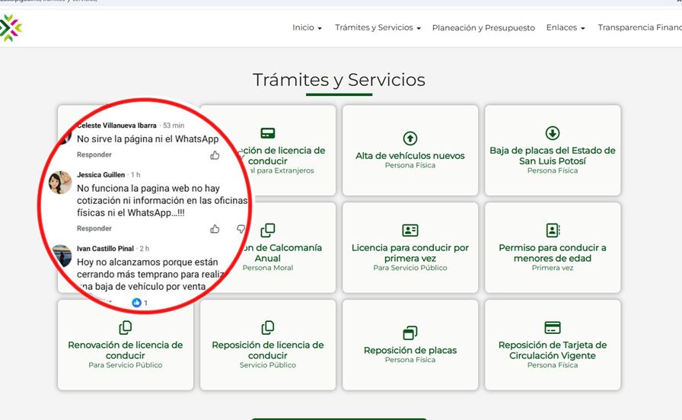Click the stacked windows icon for Reposición de placas
The image size is (682, 420).
pos(410,332)
